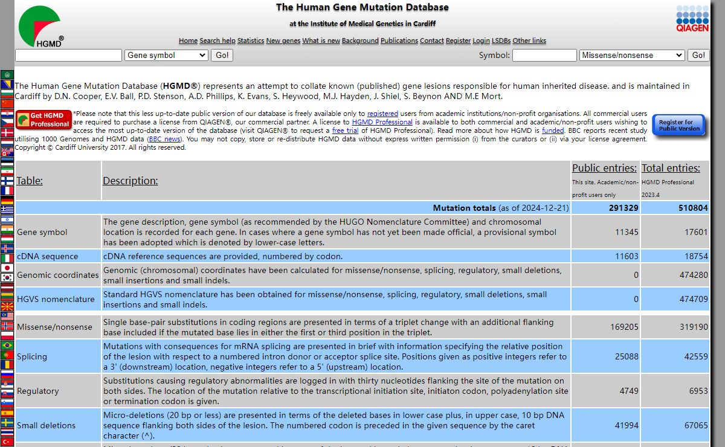This screenshot has width=725, height=447.
Task: Select the Croatian flag translation
Action: coord(7,114)
